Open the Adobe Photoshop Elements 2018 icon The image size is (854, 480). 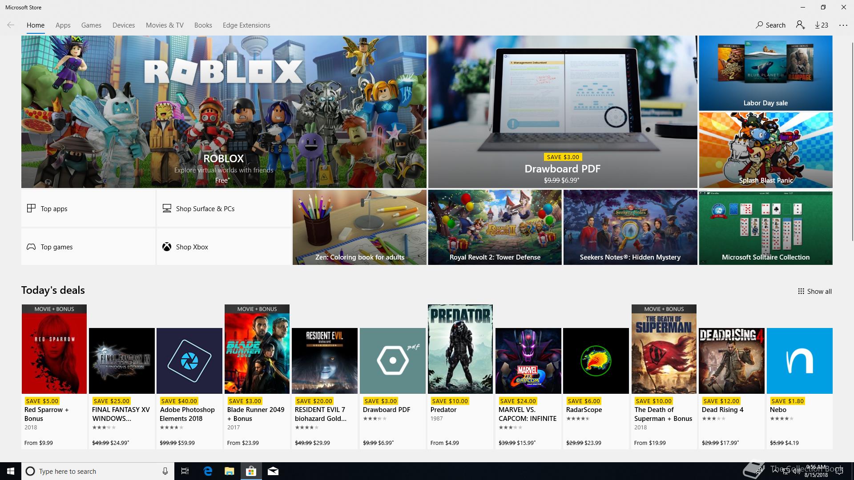(x=189, y=361)
